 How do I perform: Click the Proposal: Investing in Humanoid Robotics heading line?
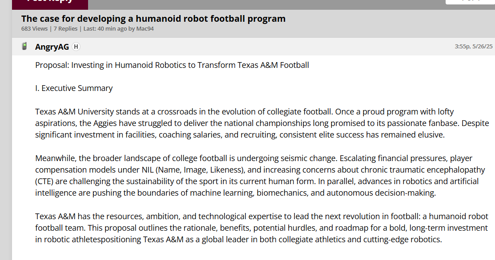(172, 65)
